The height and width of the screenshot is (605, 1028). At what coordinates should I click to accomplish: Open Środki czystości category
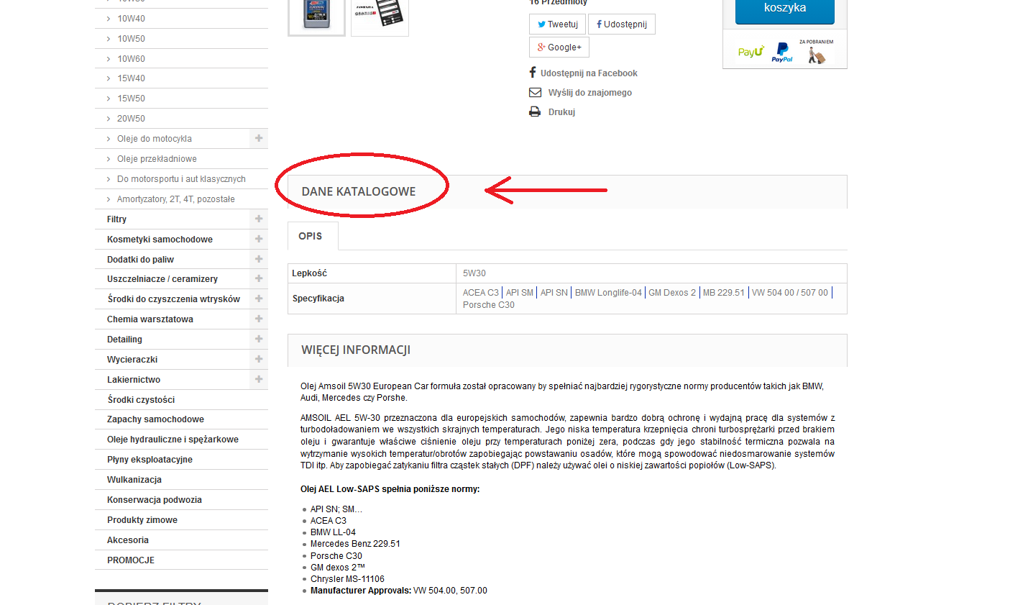point(141,400)
